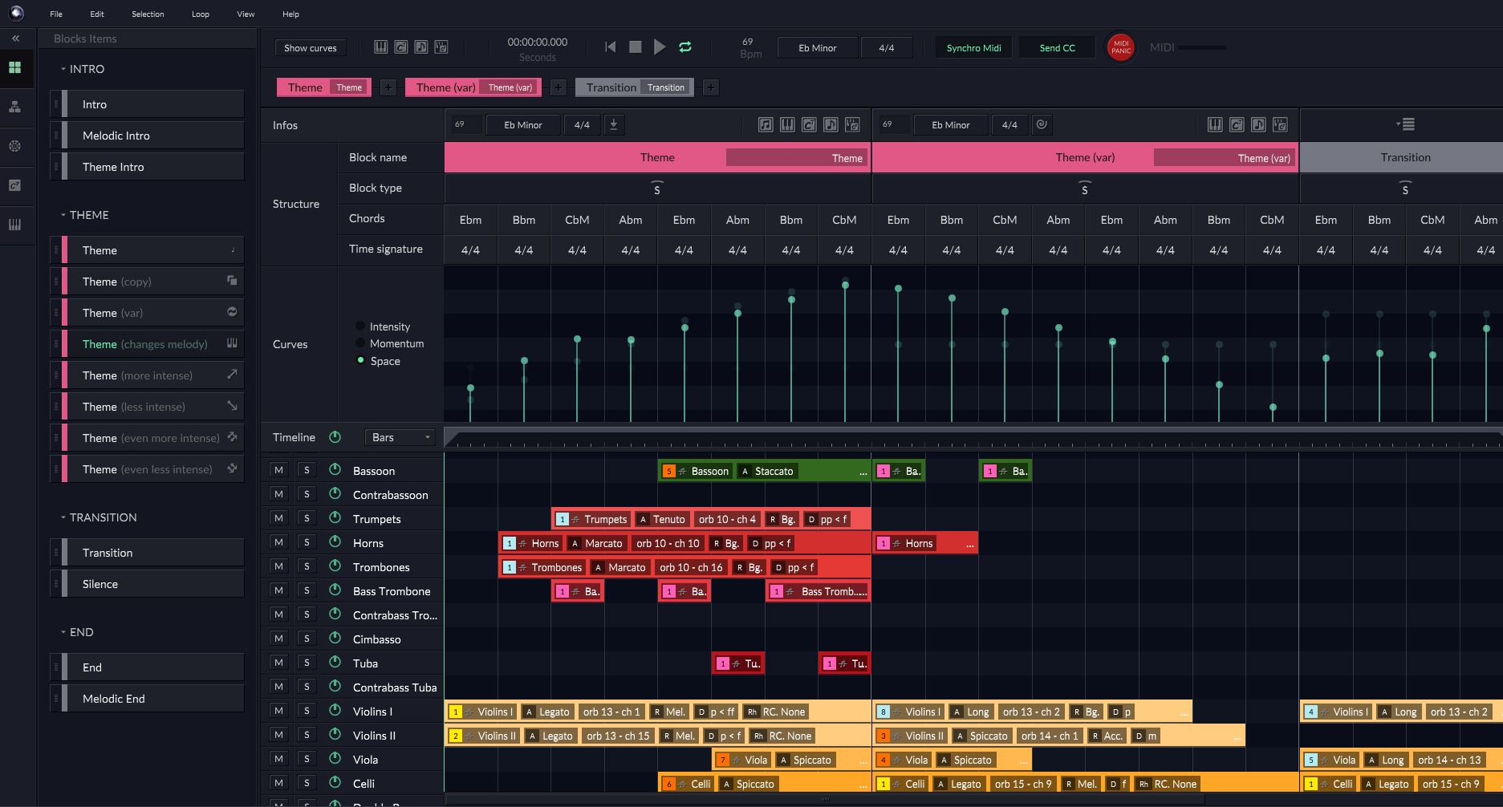This screenshot has width=1503, height=807.
Task: Click the Show curves button
Action: (311, 48)
